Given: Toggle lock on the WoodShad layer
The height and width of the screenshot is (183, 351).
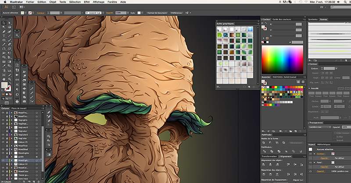Looking at the screenshot, I should [x=7, y=149].
